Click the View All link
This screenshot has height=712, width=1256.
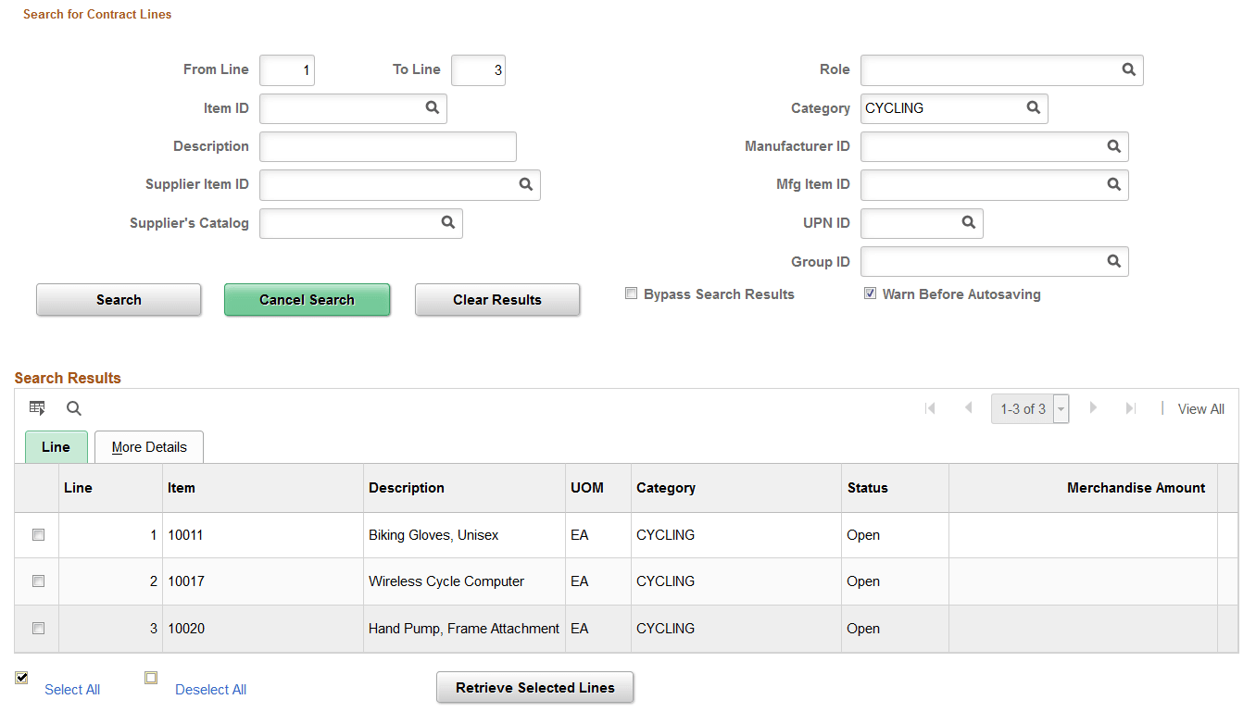tap(1200, 408)
